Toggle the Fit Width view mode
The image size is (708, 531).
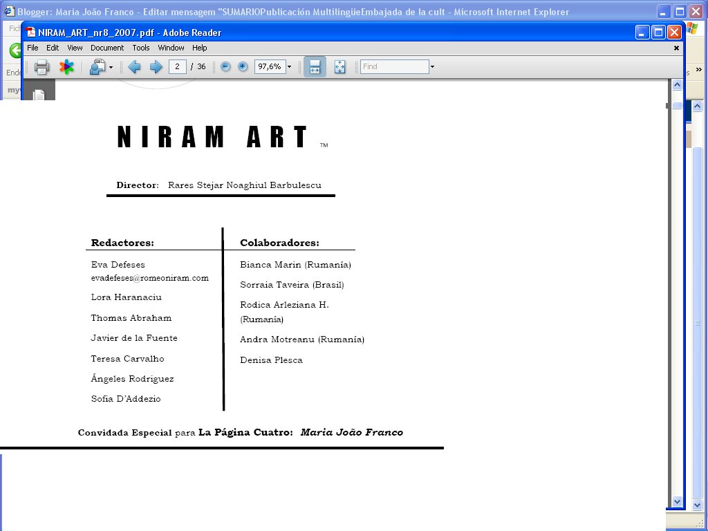point(315,66)
